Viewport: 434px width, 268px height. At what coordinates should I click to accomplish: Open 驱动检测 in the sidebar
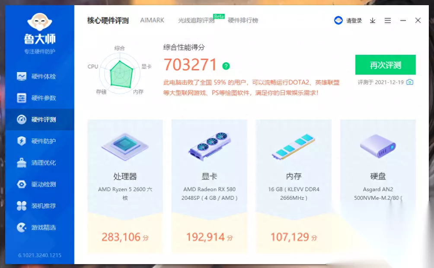[x=40, y=184]
